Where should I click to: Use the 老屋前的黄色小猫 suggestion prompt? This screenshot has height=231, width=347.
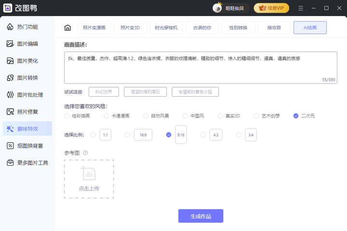point(195,92)
